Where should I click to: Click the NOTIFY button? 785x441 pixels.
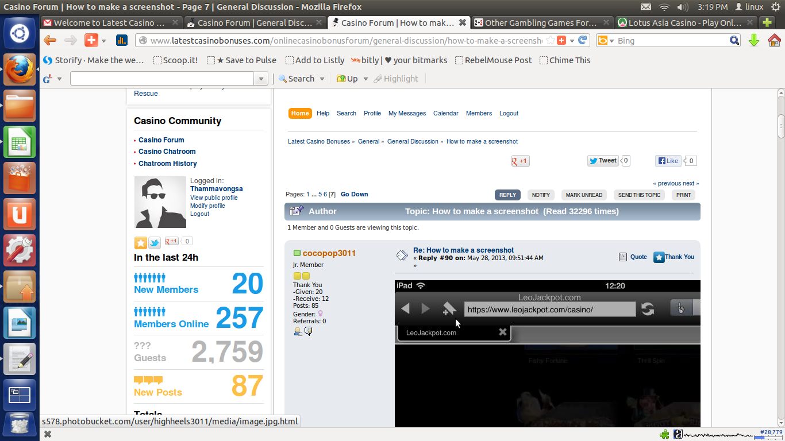(541, 195)
